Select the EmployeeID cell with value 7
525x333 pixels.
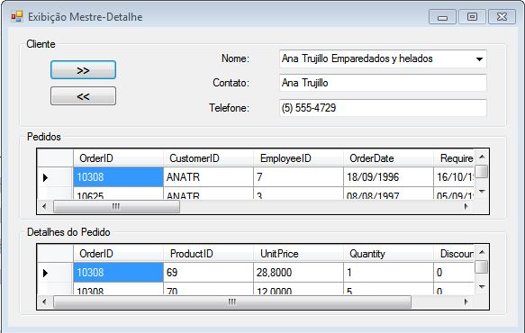tap(298, 177)
